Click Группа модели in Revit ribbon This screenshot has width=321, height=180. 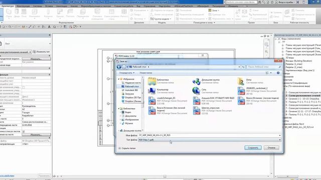pyautogui.click(x=160, y=19)
